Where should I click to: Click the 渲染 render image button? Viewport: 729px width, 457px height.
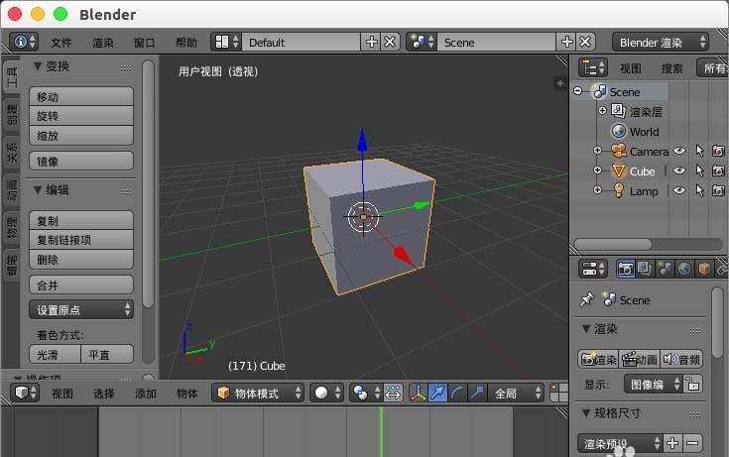click(598, 360)
